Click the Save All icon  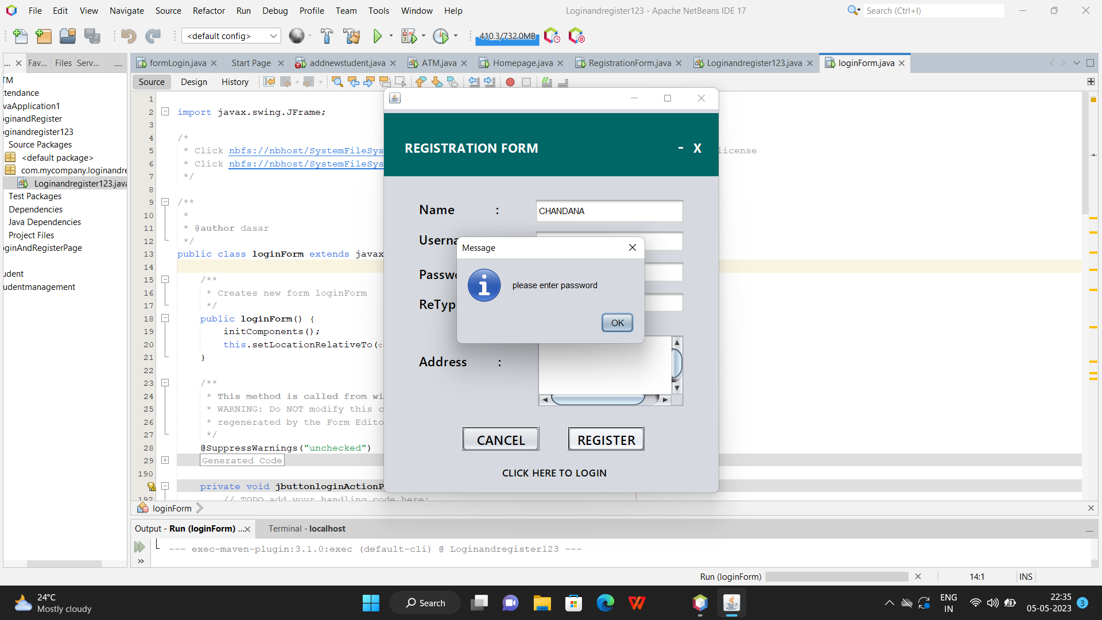(93, 36)
